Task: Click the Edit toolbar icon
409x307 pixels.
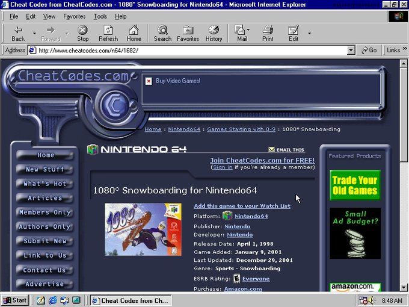Action: pyautogui.click(x=293, y=30)
